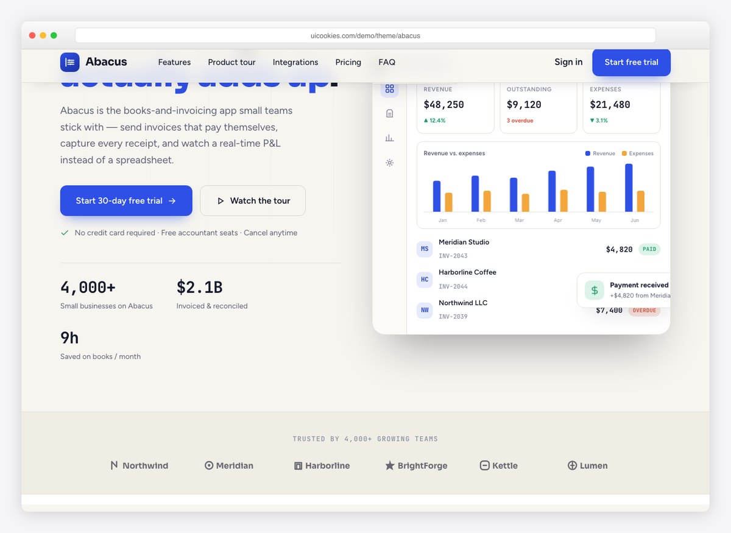This screenshot has height=533, width=731.
Task: Go to Pricing in the navigation
Action: [348, 62]
